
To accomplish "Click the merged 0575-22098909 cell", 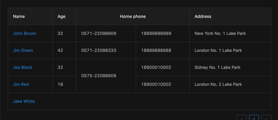I will 106,76.
